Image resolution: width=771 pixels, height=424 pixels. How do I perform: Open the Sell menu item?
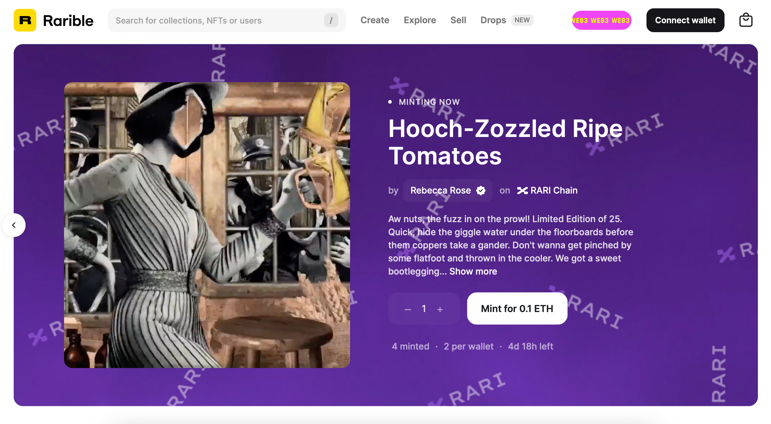(x=458, y=20)
